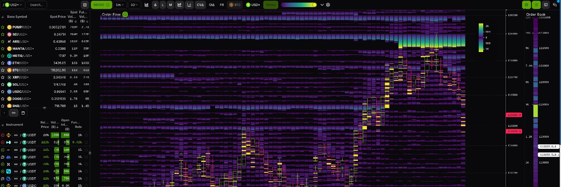Focus the symbol Search field
Viewport: 561px width, 187px height.
[x=37, y=5]
